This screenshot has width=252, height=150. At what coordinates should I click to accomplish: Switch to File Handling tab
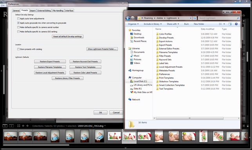pyautogui.click(x=58, y=11)
